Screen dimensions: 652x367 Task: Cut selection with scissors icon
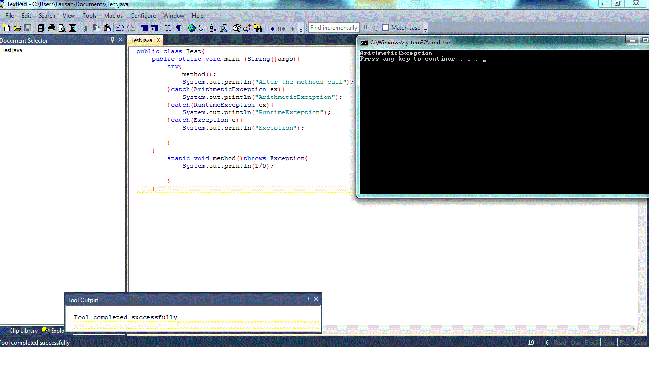coord(86,28)
